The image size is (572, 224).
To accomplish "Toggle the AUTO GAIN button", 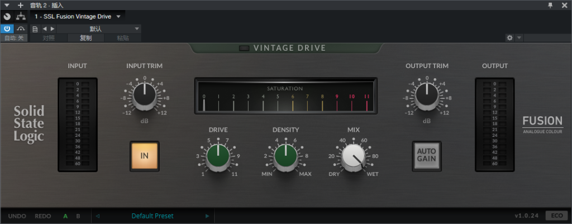I will [x=427, y=156].
